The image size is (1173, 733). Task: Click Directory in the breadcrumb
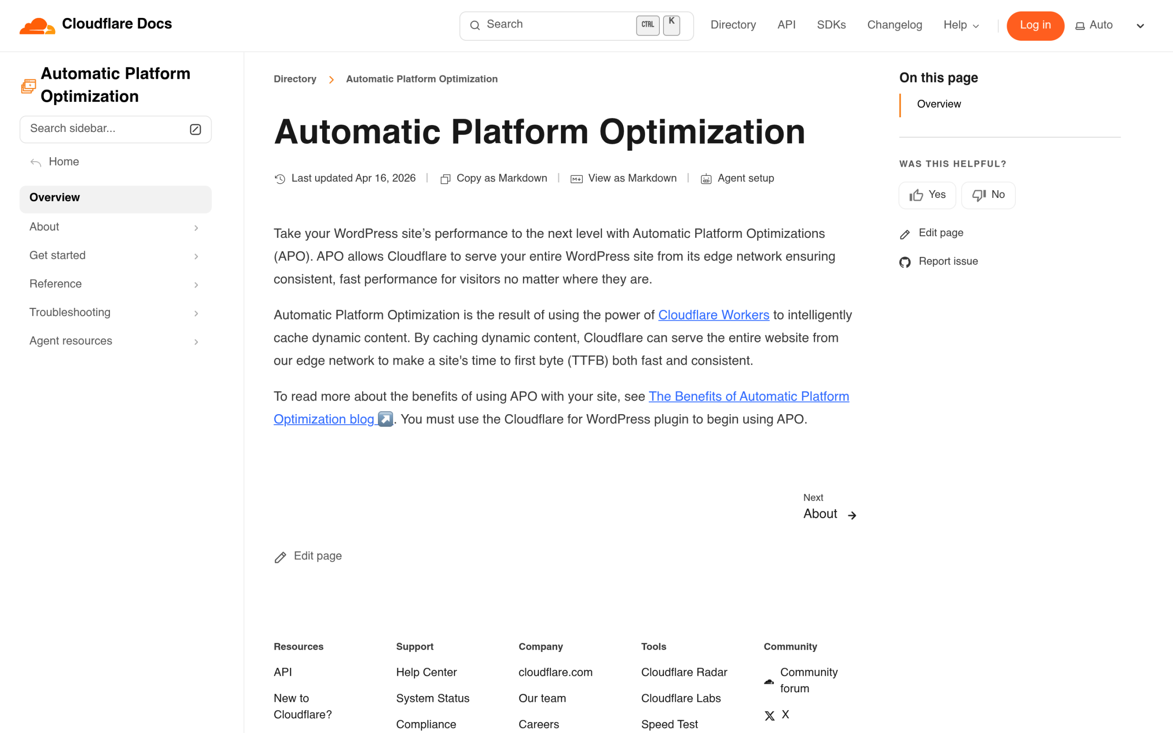pos(295,79)
